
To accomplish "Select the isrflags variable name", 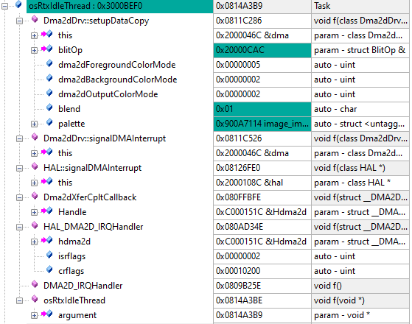I will (x=71, y=256).
